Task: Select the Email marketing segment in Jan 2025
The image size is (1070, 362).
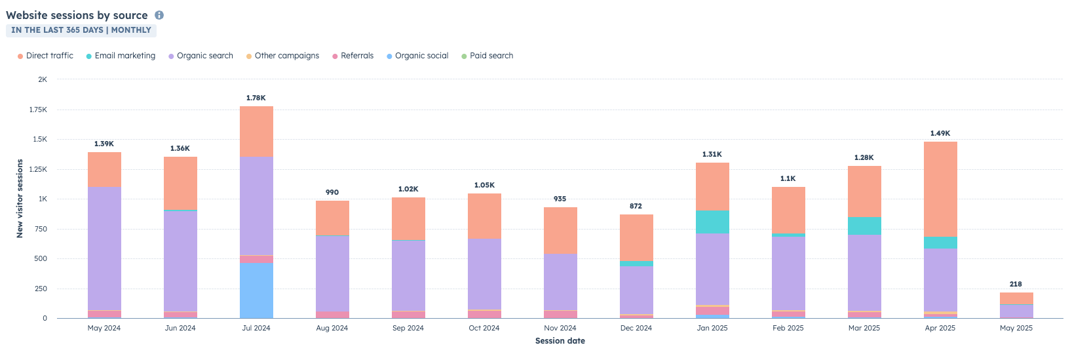Action: point(712,222)
